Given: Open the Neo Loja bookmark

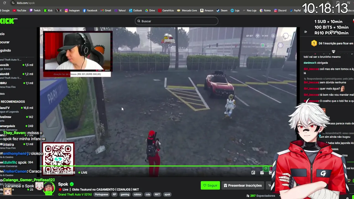Looking at the screenshot, I should click(x=249, y=11).
